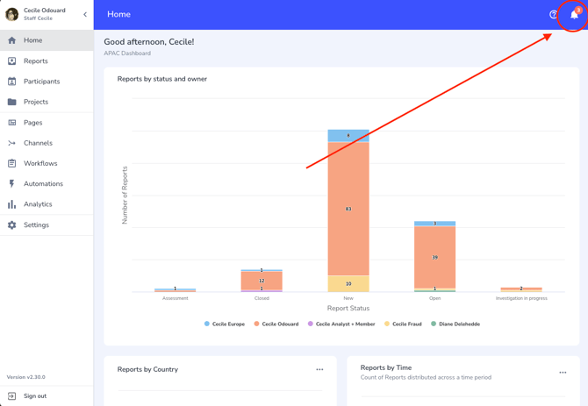Image resolution: width=588 pixels, height=406 pixels.
Task: Click the Settings gear icon
Action: click(12, 225)
